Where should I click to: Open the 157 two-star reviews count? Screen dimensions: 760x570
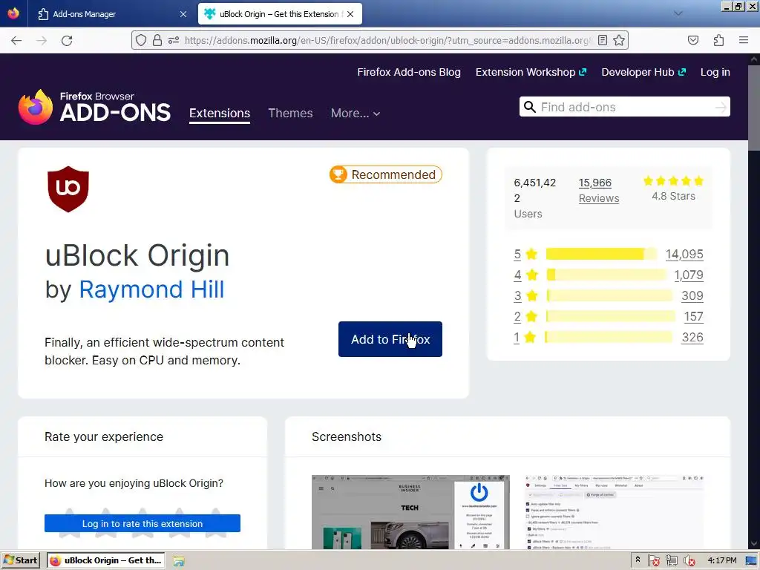[694, 316]
